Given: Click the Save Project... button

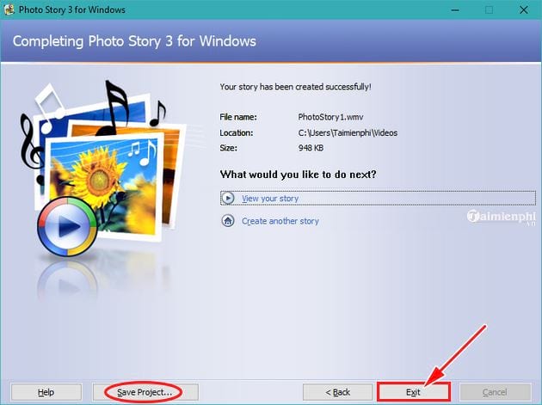Looking at the screenshot, I should [x=145, y=392].
